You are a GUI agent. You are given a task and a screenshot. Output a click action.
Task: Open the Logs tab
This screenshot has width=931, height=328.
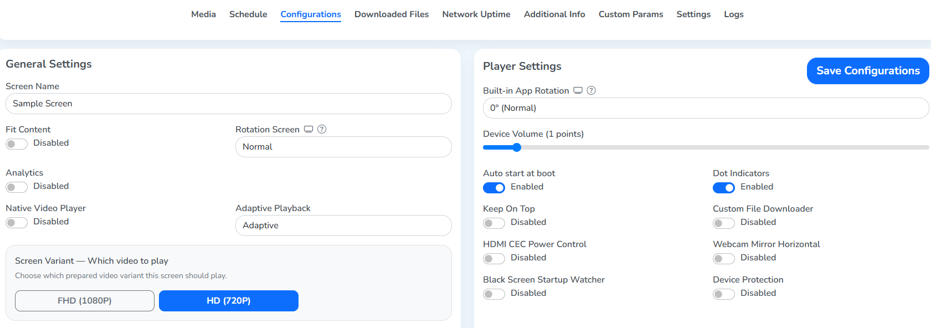click(x=734, y=14)
